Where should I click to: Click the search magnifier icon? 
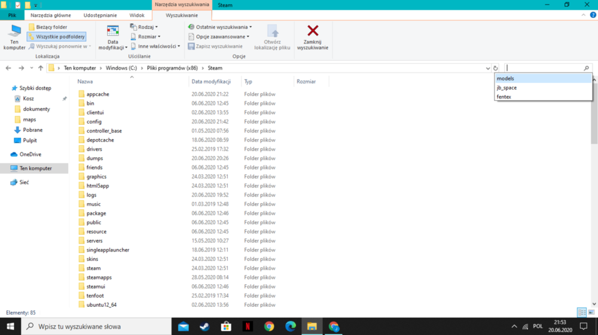pyautogui.click(x=587, y=67)
